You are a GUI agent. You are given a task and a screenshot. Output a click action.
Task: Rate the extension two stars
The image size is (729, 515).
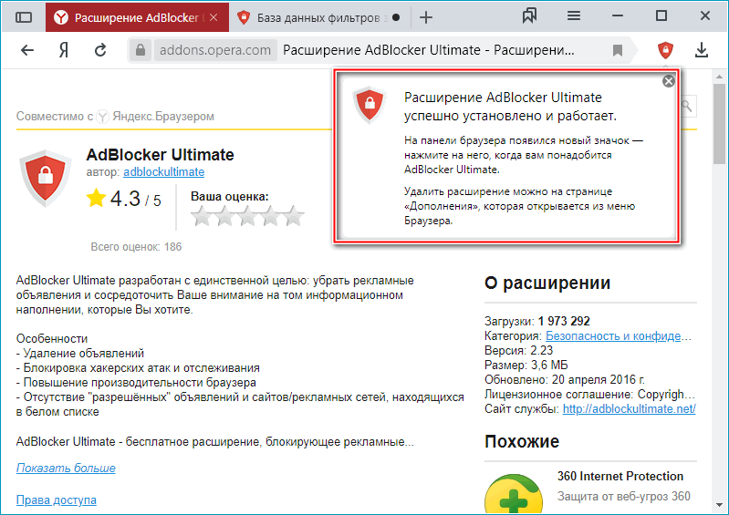225,216
